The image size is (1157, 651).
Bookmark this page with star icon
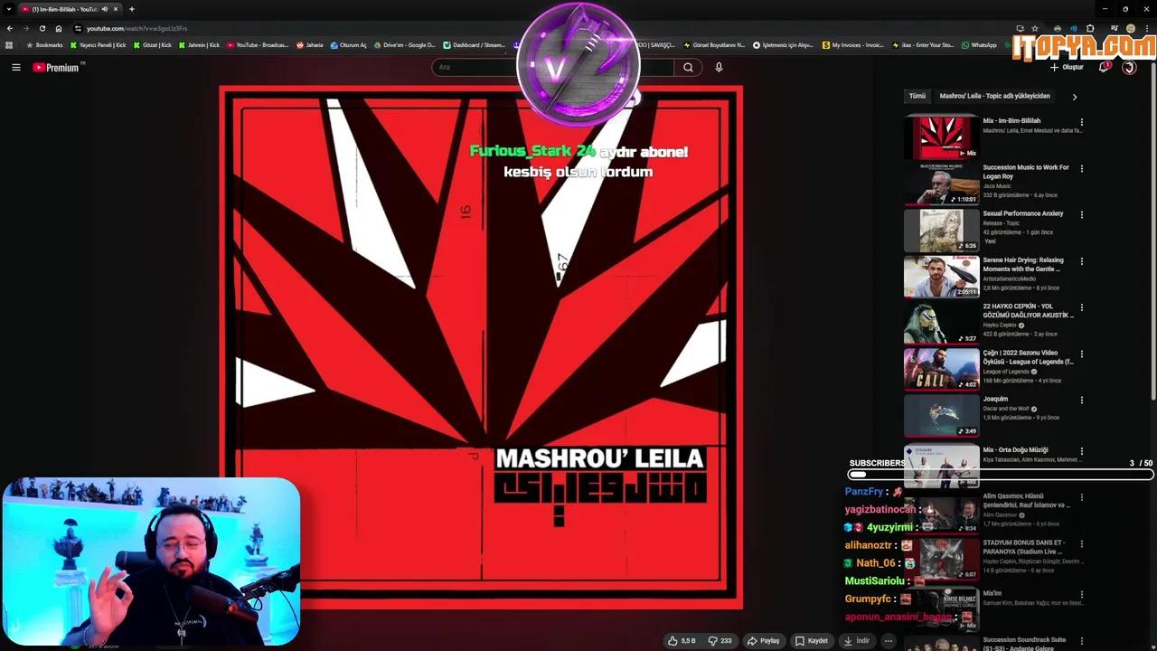point(1035,28)
